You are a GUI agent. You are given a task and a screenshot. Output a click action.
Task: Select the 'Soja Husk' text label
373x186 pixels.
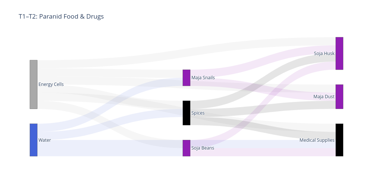324,53
